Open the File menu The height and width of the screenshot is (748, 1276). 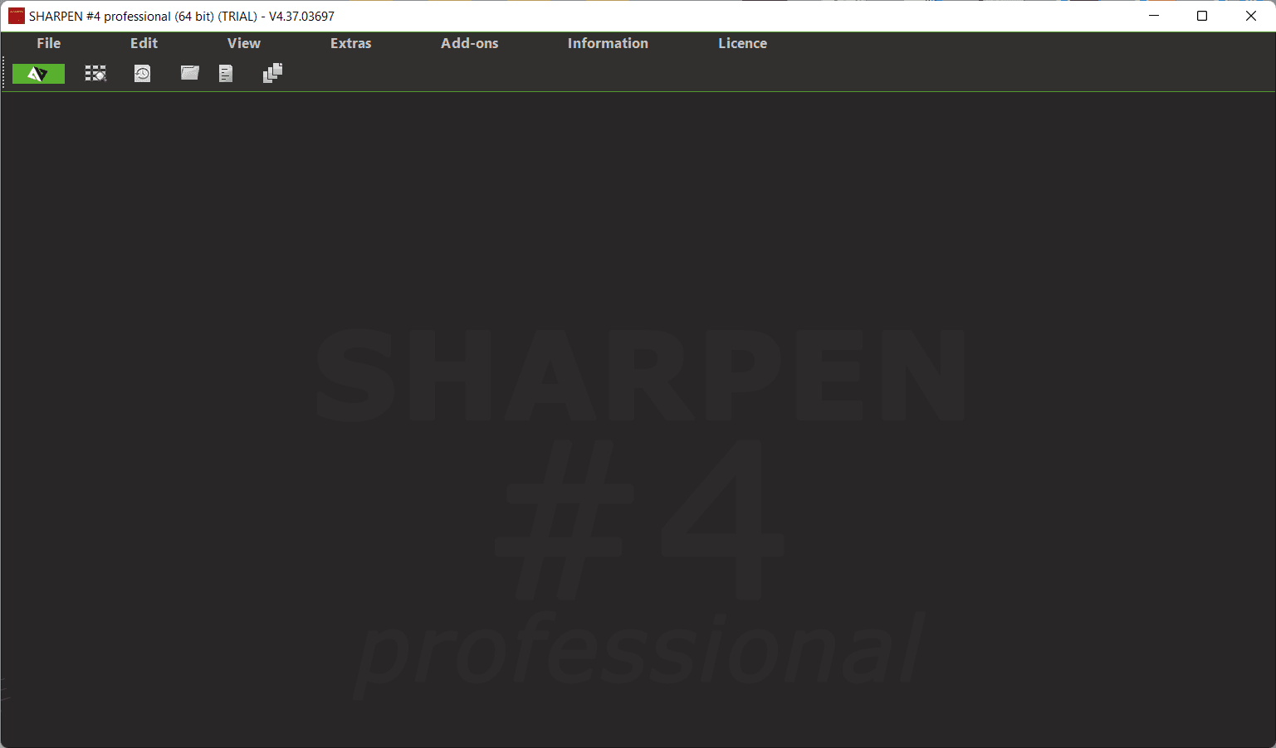(49, 43)
